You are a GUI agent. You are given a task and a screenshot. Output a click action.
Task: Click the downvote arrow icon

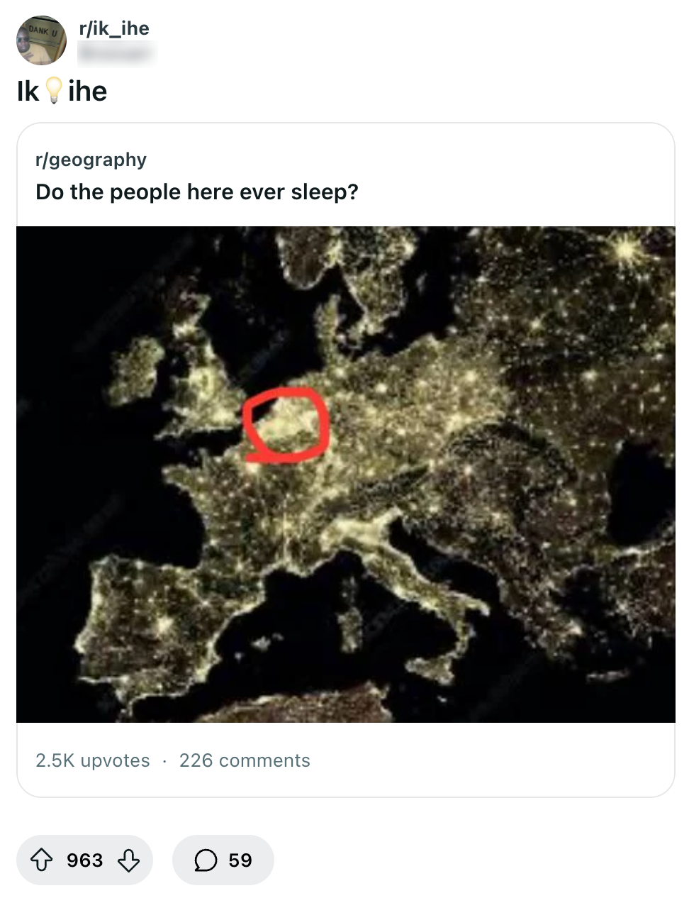coord(128,860)
